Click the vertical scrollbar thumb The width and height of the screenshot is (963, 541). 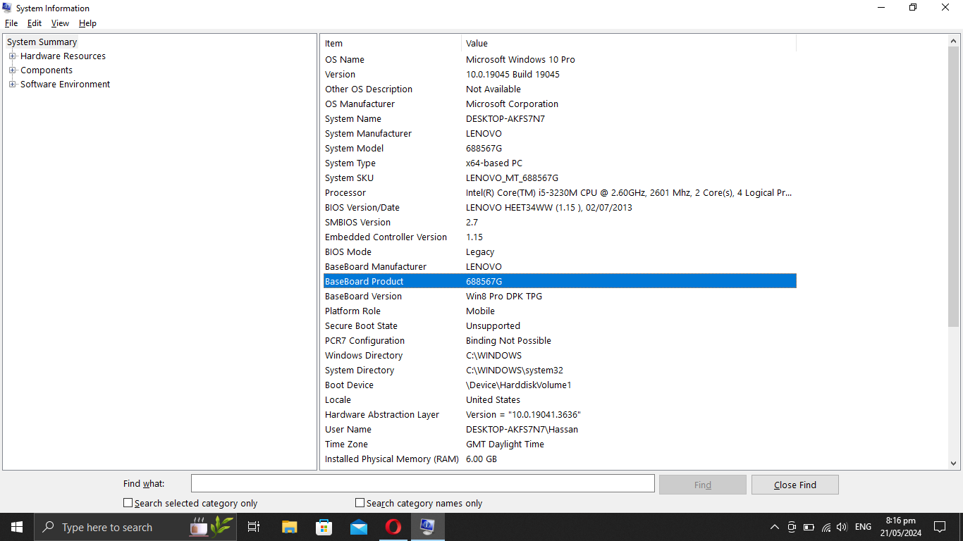[x=953, y=185]
